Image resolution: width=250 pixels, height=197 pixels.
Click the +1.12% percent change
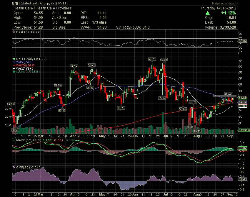pyautogui.click(x=229, y=13)
